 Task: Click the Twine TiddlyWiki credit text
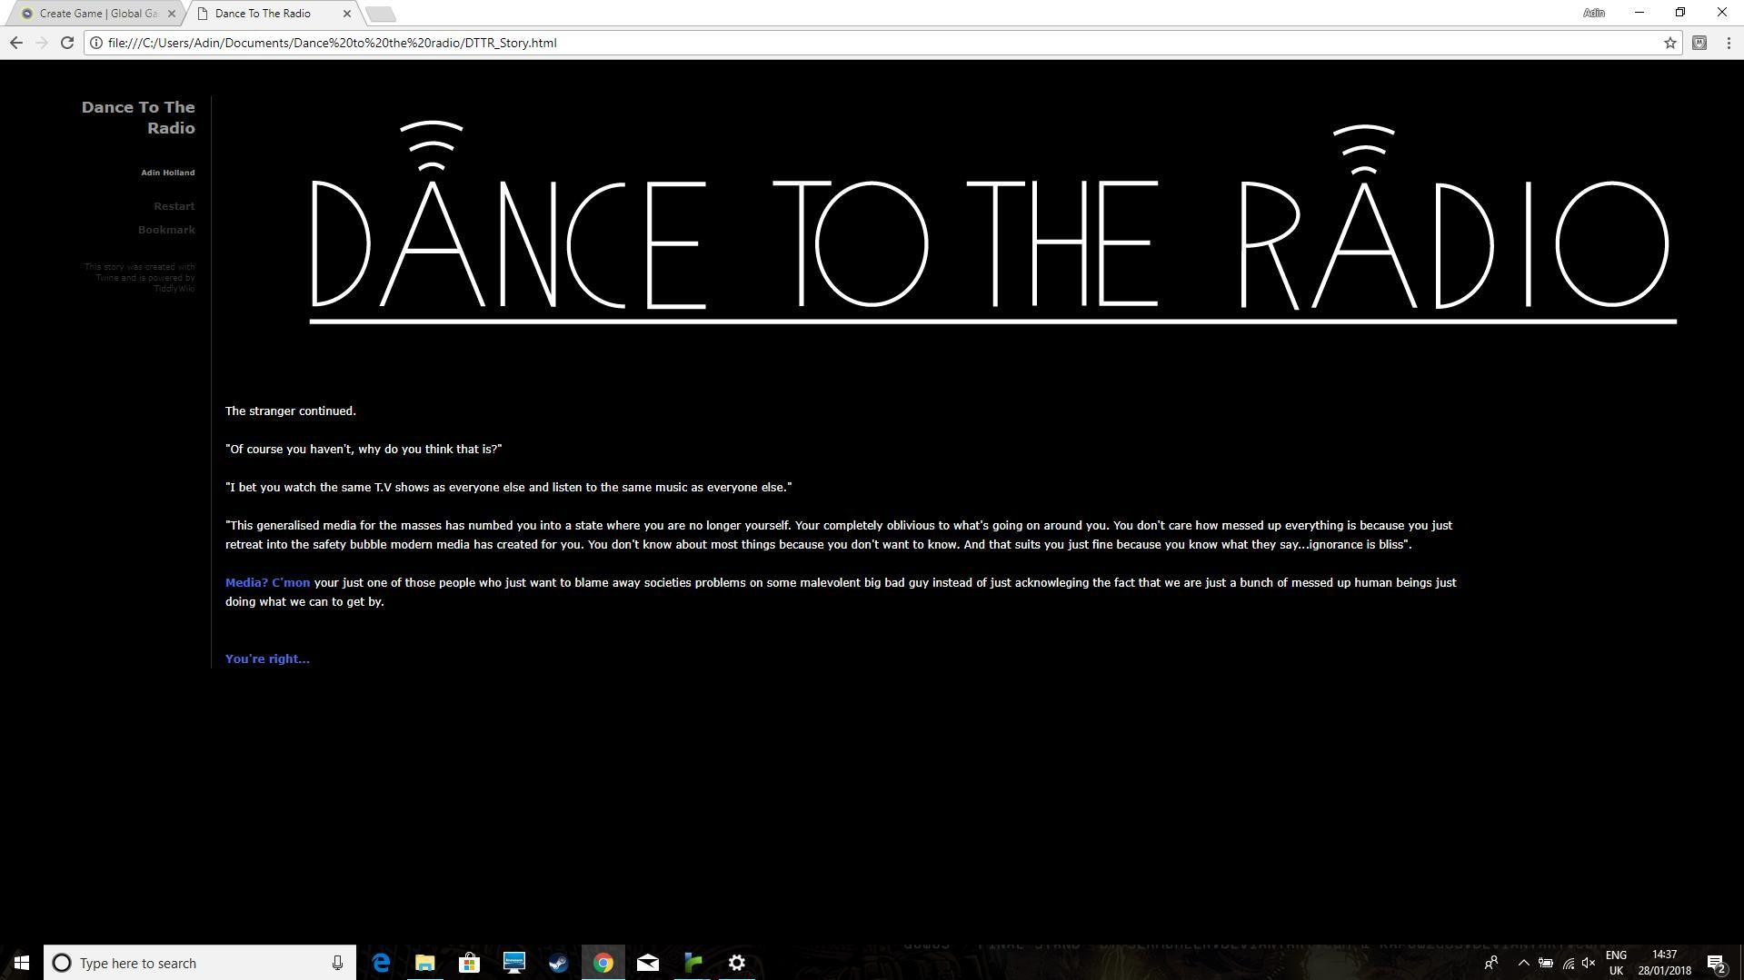click(x=140, y=278)
